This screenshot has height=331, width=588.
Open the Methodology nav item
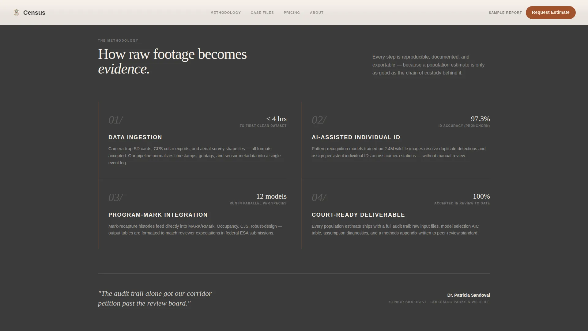[225, 13]
